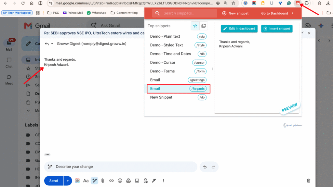Click the Text Blaze extension icon
Image resolution: width=333 pixels, height=187 pixels.
point(298,3)
